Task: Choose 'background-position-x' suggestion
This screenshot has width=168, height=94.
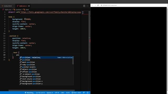Action: (46, 81)
